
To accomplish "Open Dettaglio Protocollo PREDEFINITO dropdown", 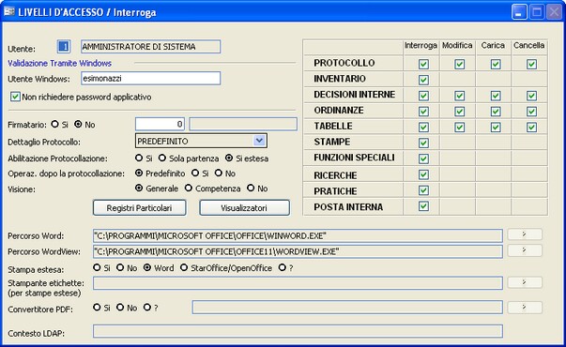I will point(259,141).
